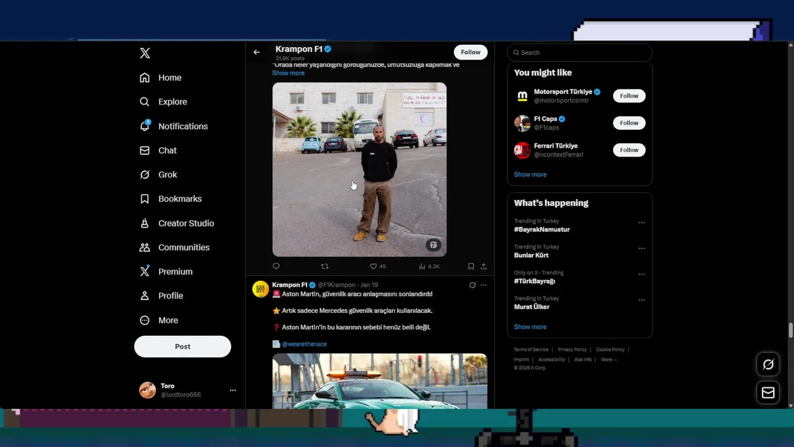The height and width of the screenshot is (447, 794).
Task: Open options for Bunlar Kürt trend
Action: 641,248
